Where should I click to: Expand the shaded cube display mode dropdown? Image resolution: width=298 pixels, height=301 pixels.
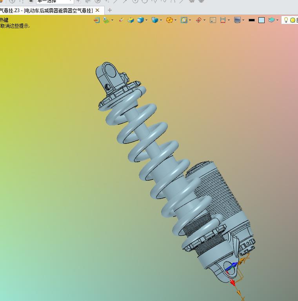point(147,20)
